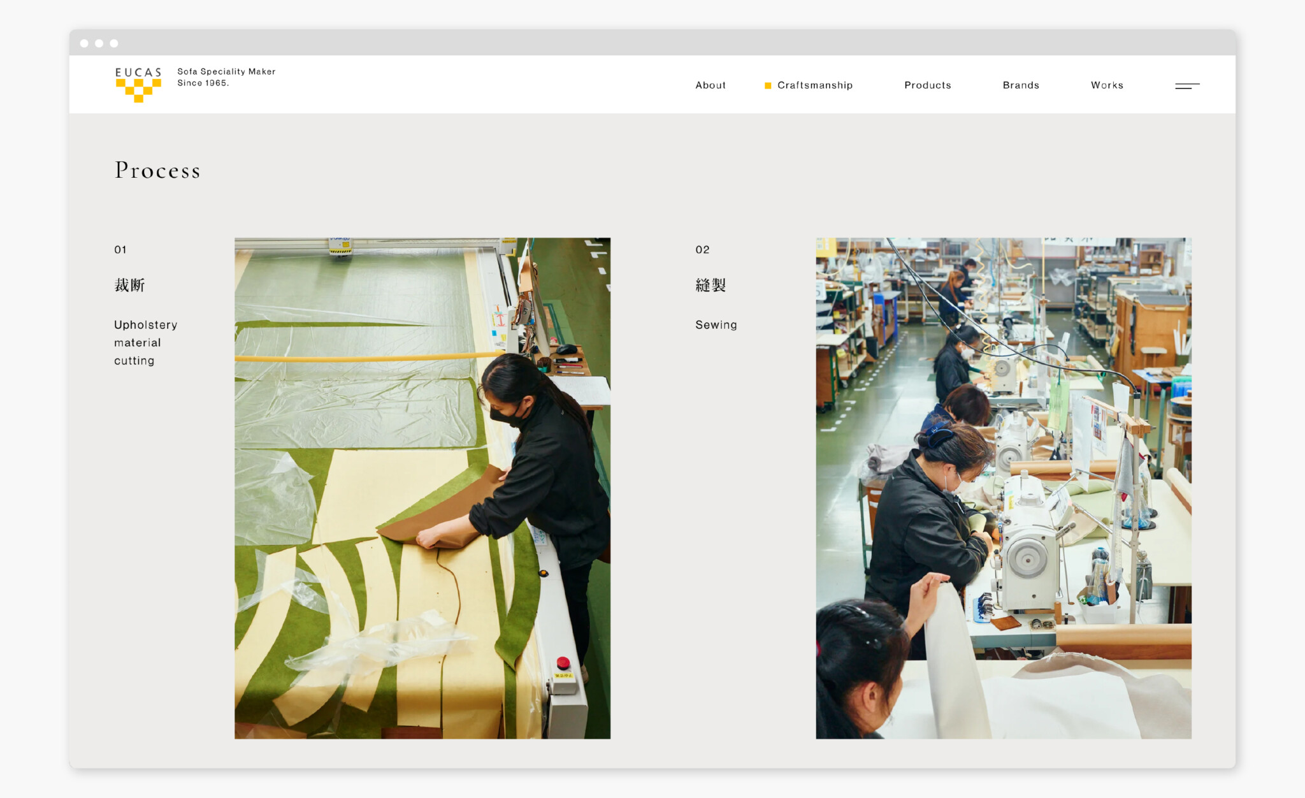Open the hamburger menu icon
The image size is (1305, 798).
point(1187,85)
